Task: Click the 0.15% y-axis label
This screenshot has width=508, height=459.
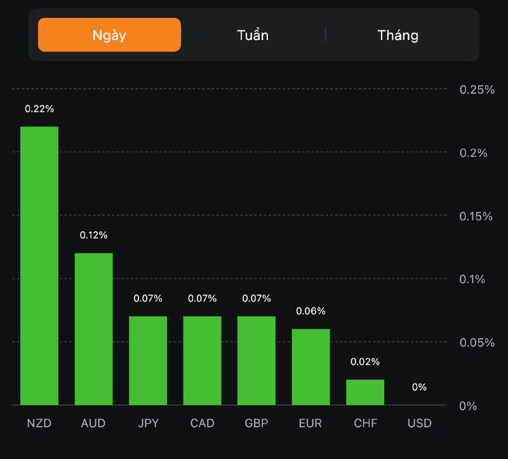Action: tap(477, 216)
